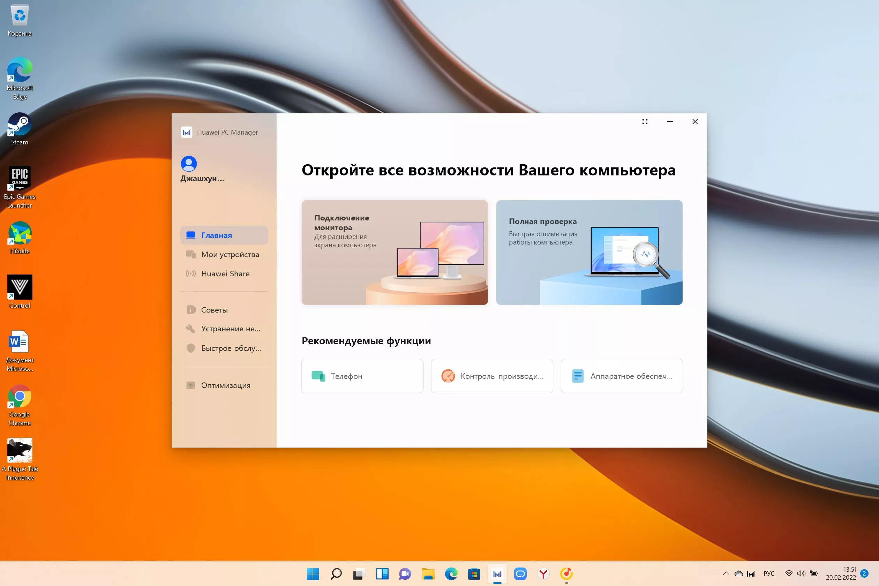Viewport: 879px width, 586px height.
Task: Open the Yandex Music taskbar icon
Action: (x=566, y=574)
